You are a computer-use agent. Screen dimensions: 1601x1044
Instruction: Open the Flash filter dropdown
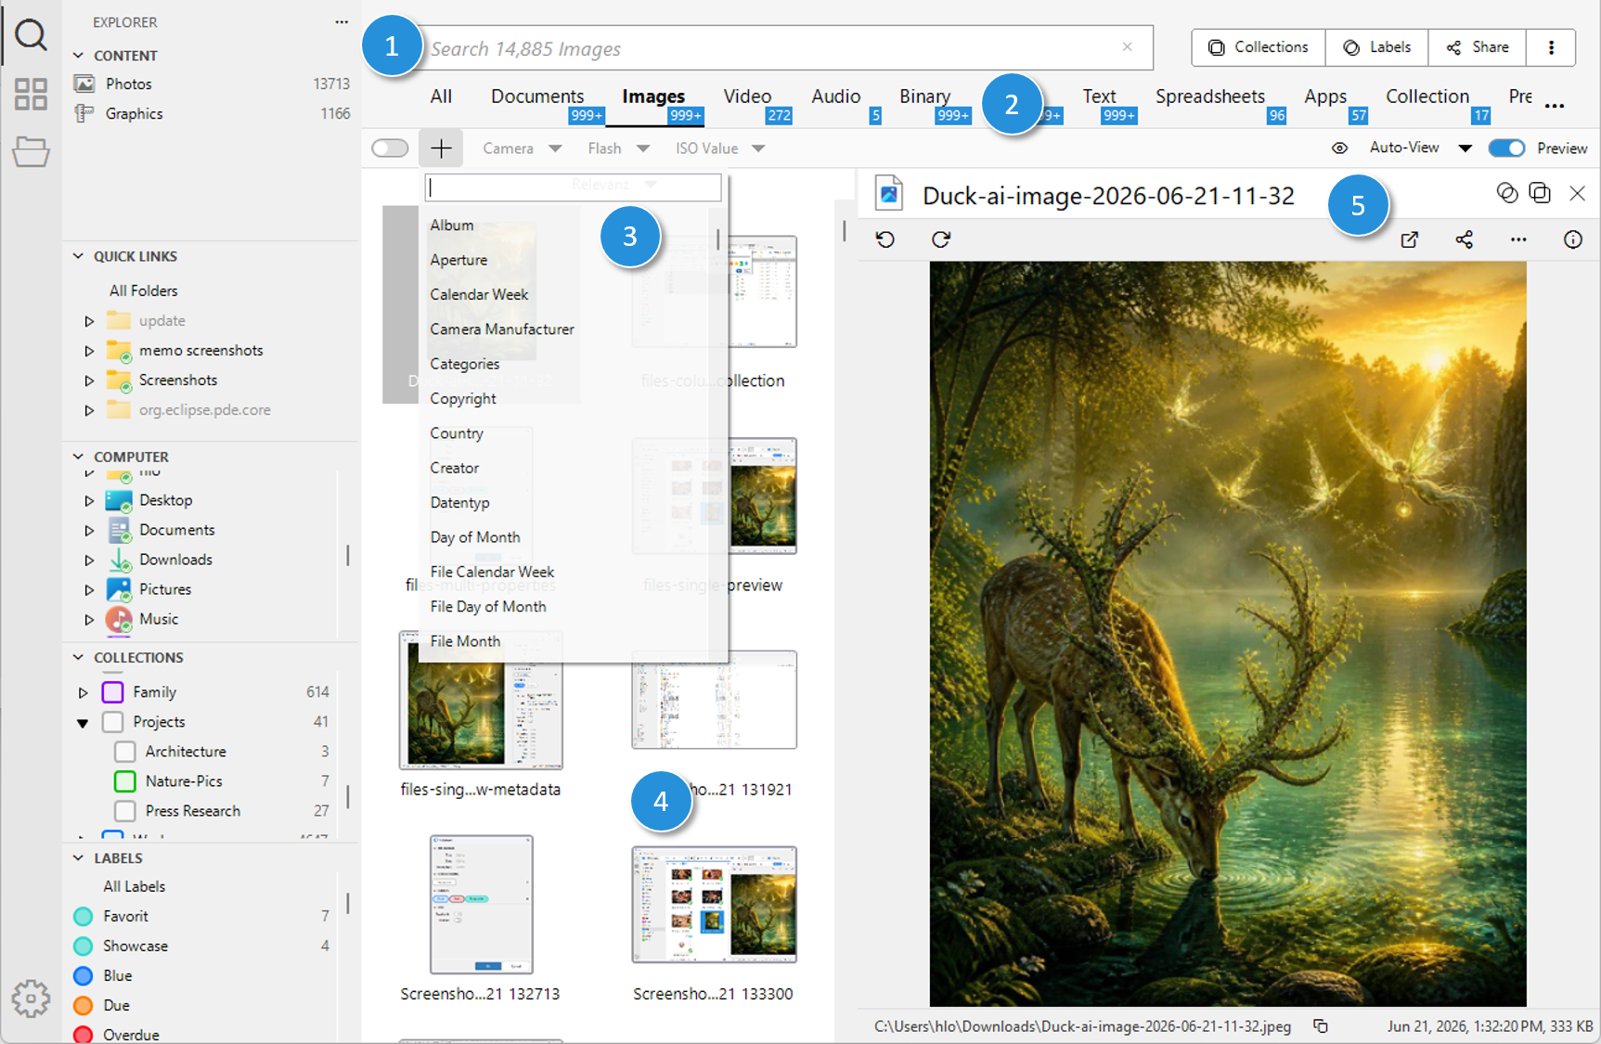(x=618, y=148)
